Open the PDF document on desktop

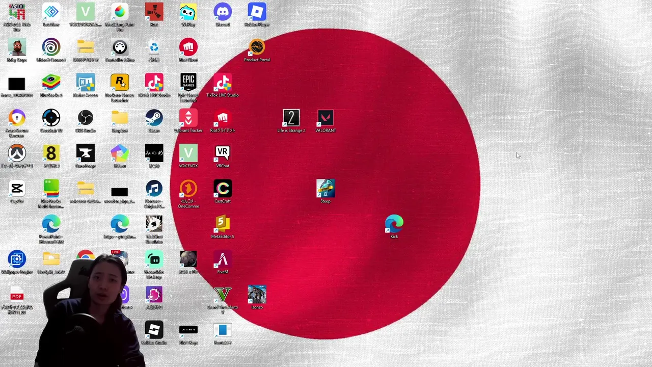(x=17, y=295)
